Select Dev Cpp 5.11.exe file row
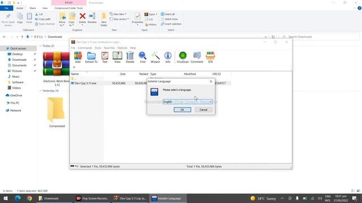This screenshot has height=203, width=362. pos(150,83)
